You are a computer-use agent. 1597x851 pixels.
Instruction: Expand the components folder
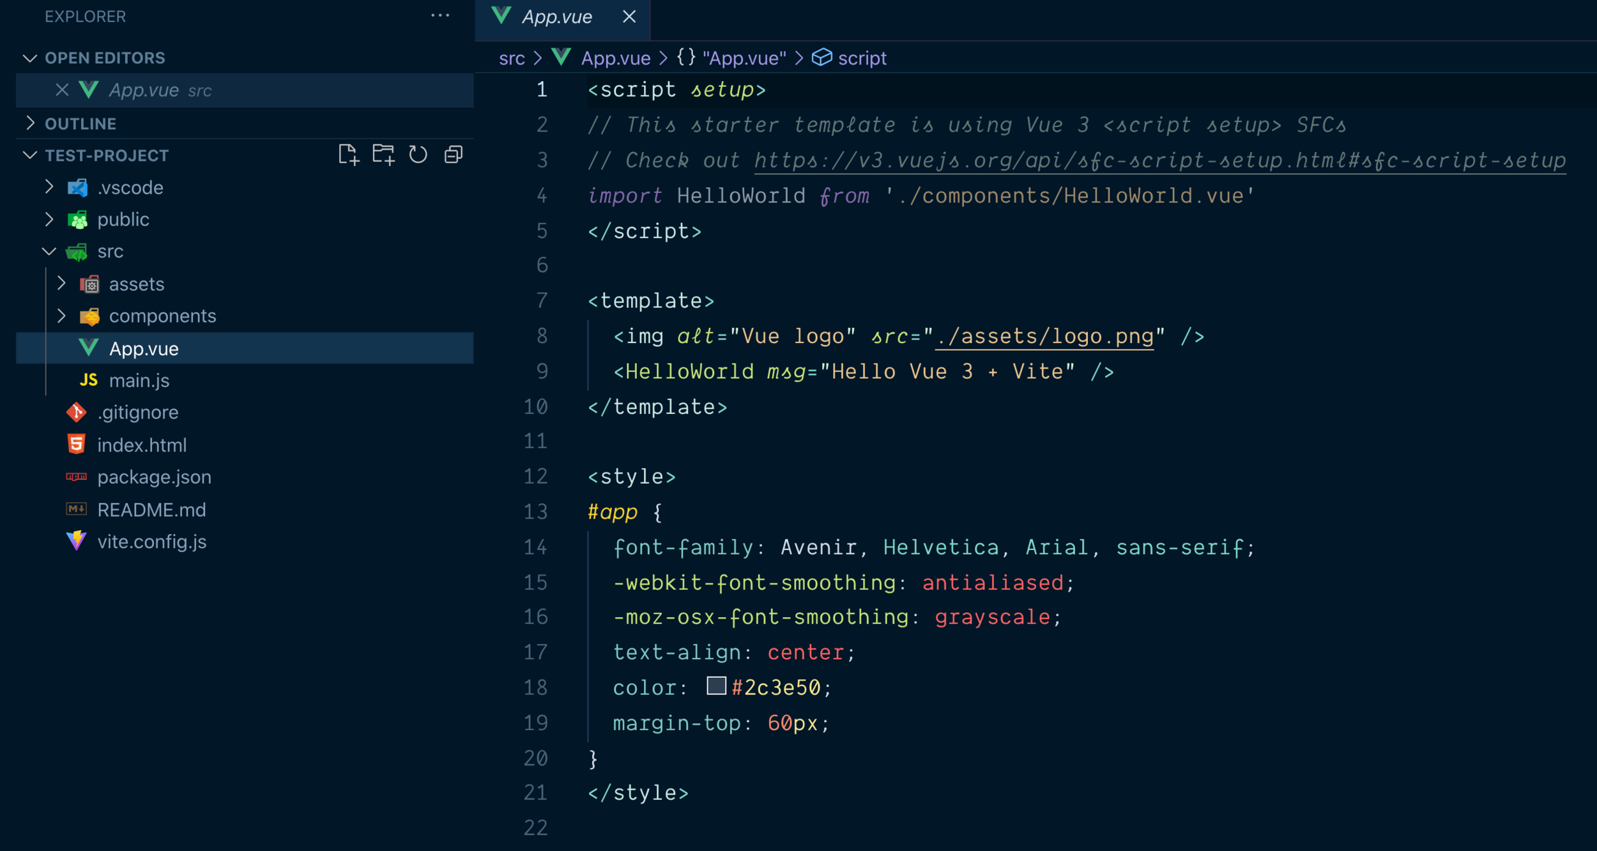(x=61, y=316)
